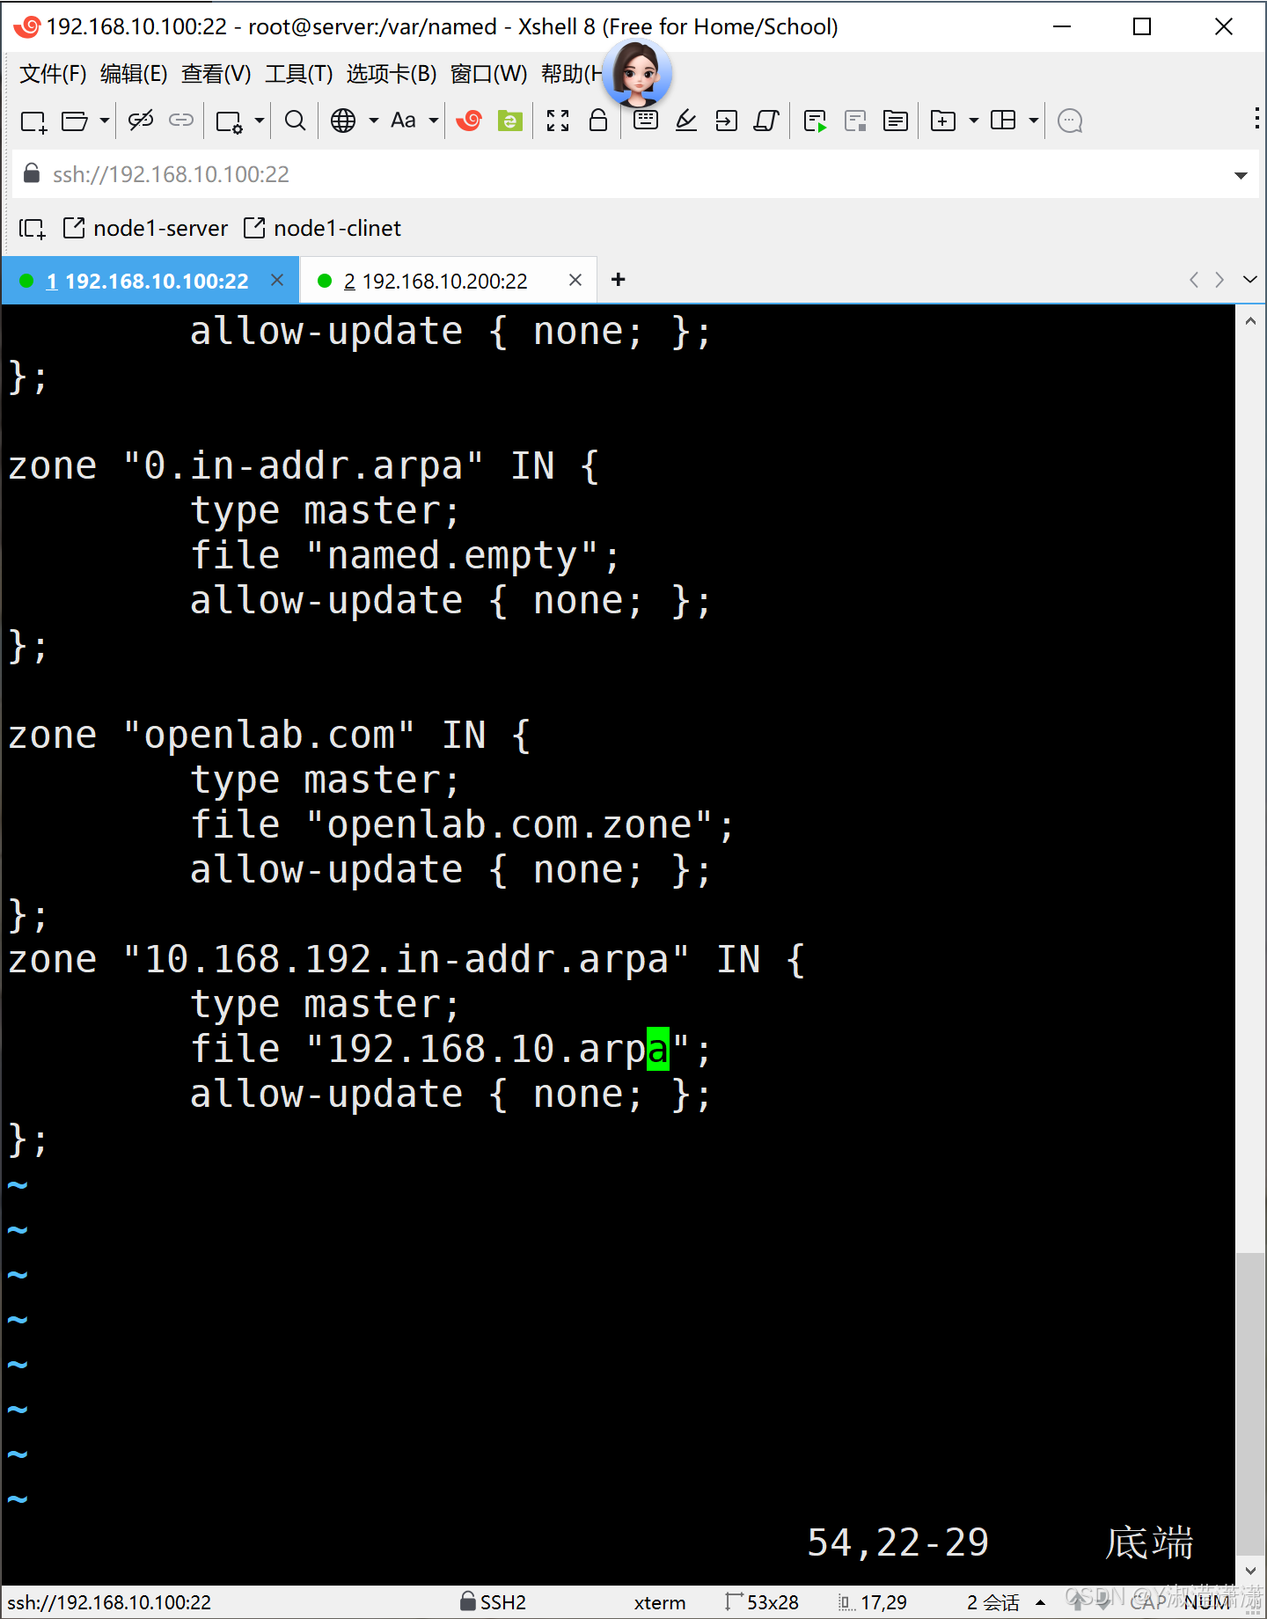The image size is (1267, 1619).
Task: Click the node1-clinet quick button
Action: 322,229
